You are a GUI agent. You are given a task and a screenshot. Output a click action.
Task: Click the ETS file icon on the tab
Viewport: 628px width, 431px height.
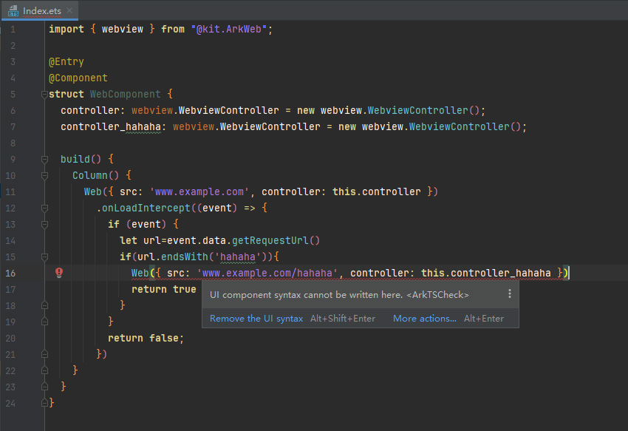pyautogui.click(x=13, y=11)
